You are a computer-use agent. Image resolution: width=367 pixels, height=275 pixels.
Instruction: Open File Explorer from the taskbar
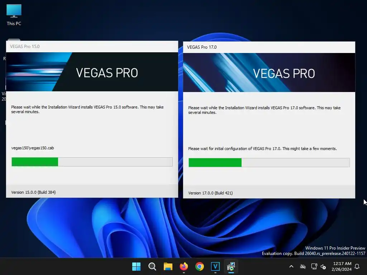coord(168,266)
